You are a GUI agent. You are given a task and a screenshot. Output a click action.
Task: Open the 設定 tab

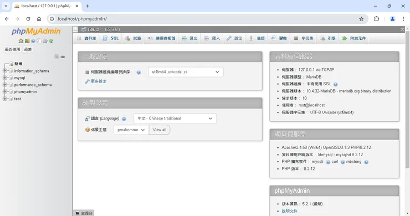(234, 38)
